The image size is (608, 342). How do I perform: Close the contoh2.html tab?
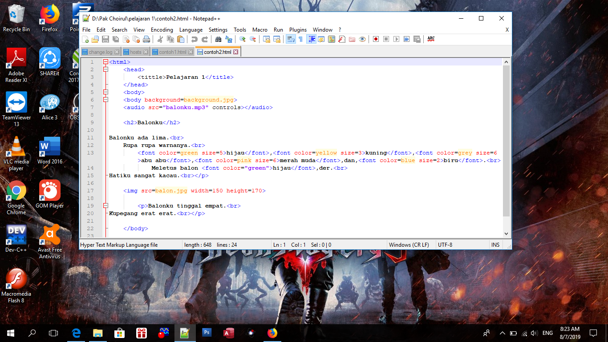236,52
